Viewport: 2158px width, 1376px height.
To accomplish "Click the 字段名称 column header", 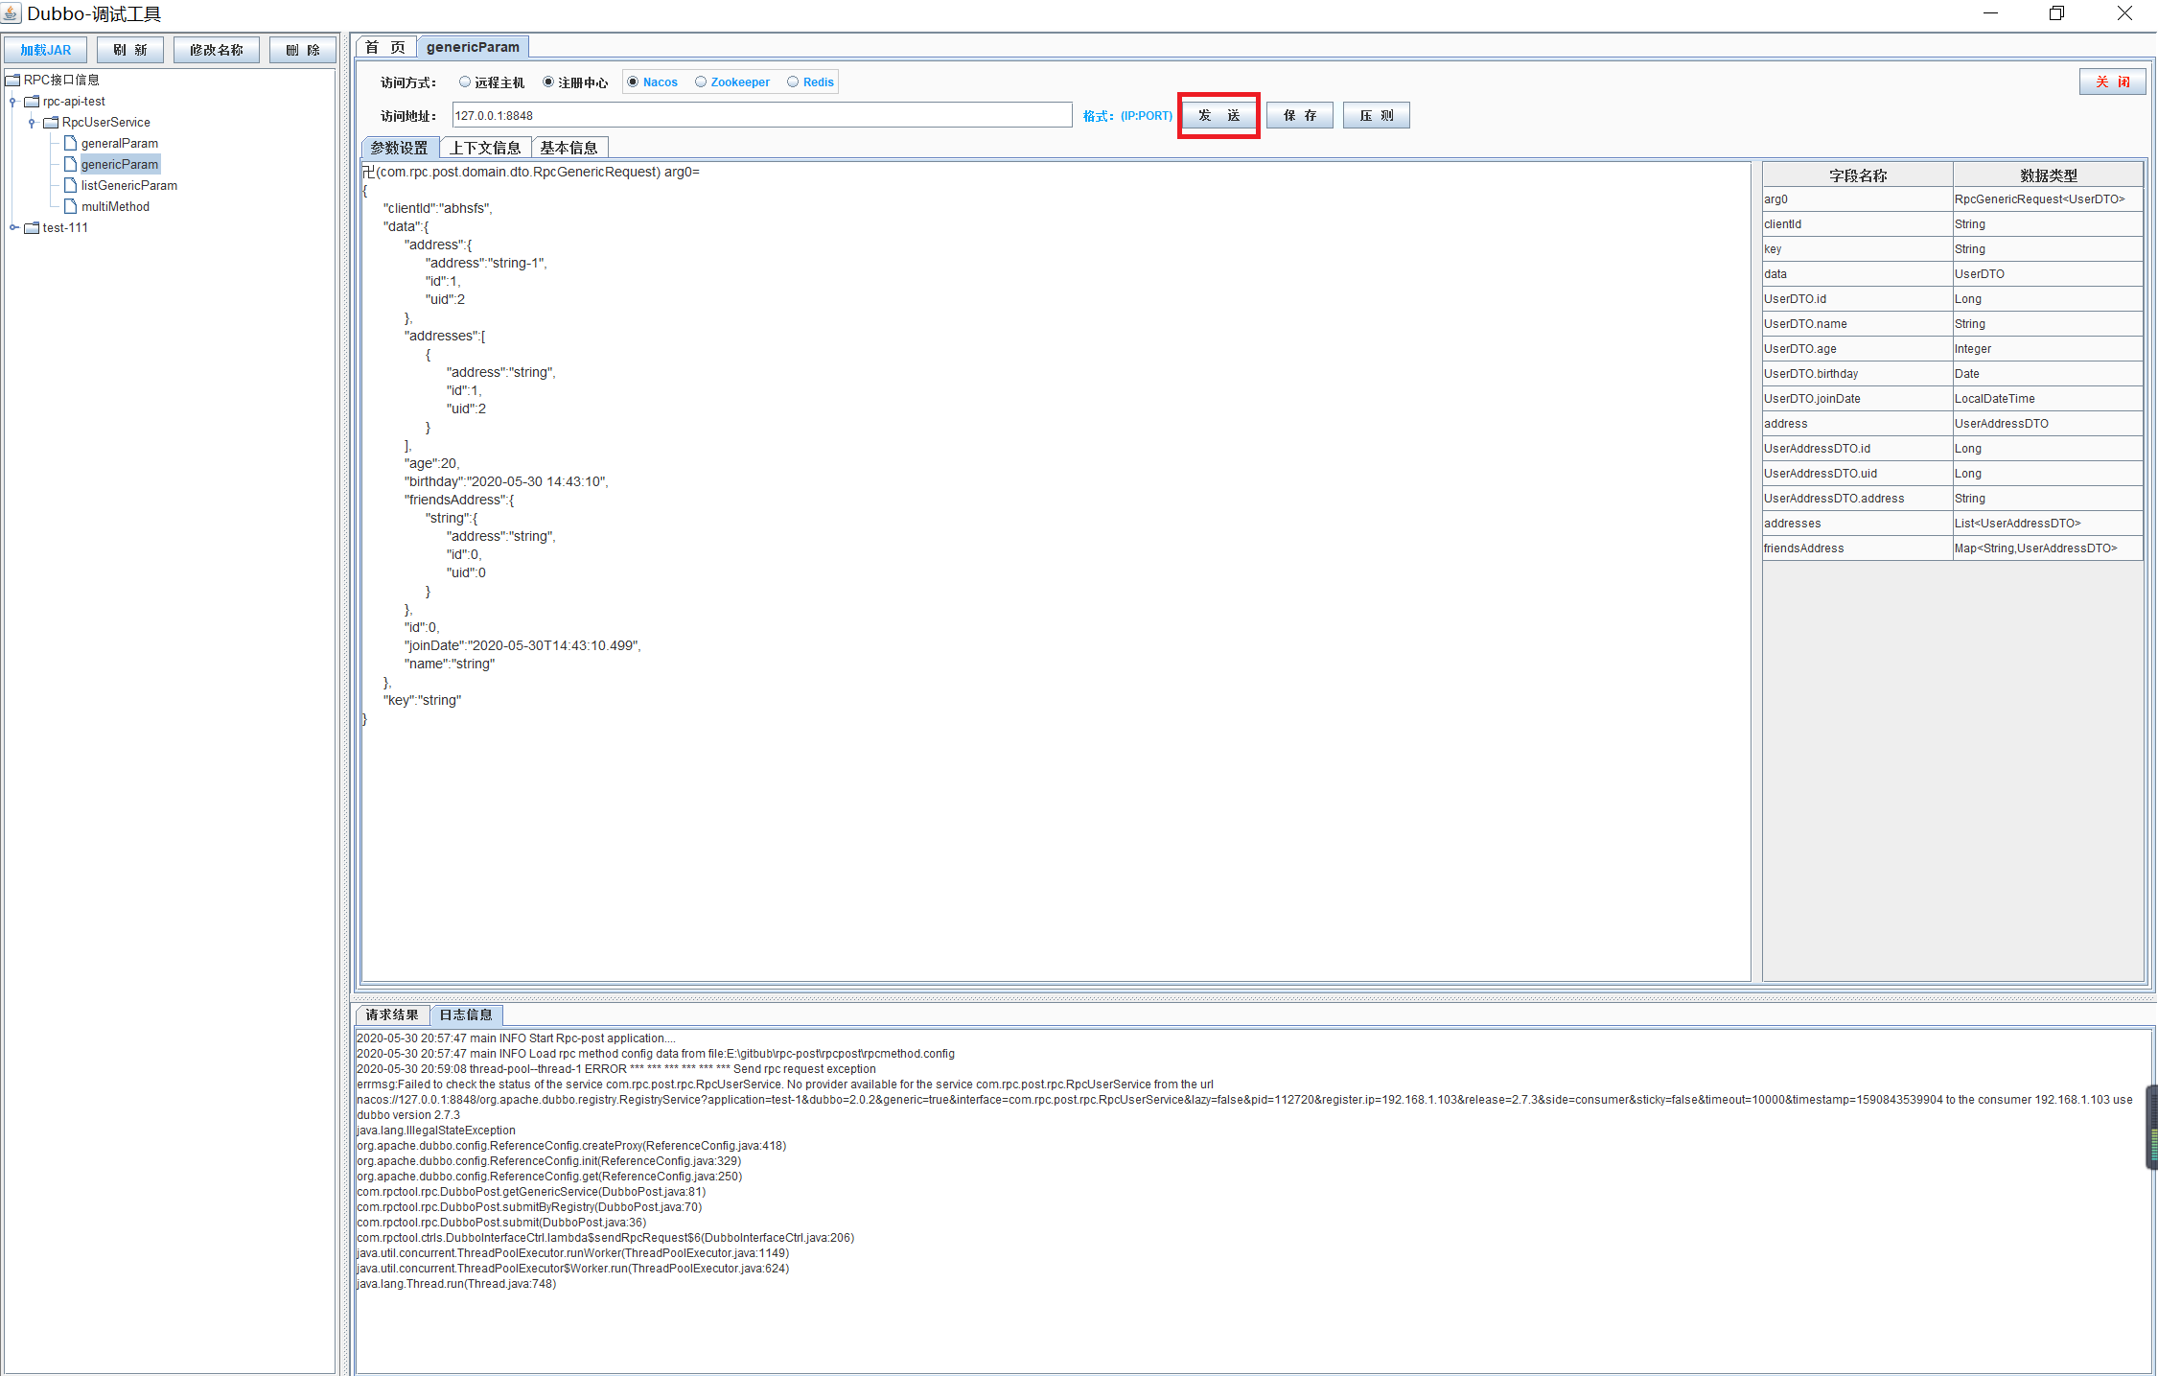I will click(1858, 175).
